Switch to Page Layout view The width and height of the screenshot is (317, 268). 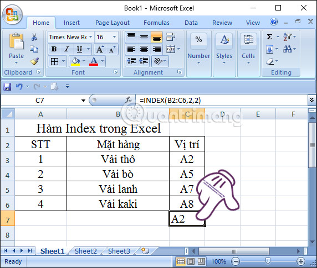coord(191,261)
